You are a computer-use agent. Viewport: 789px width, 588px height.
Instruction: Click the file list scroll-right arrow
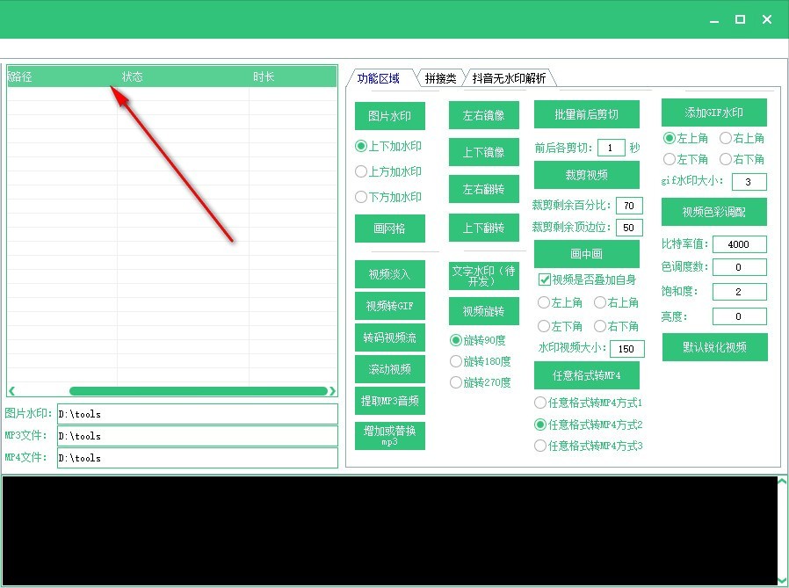tap(332, 391)
